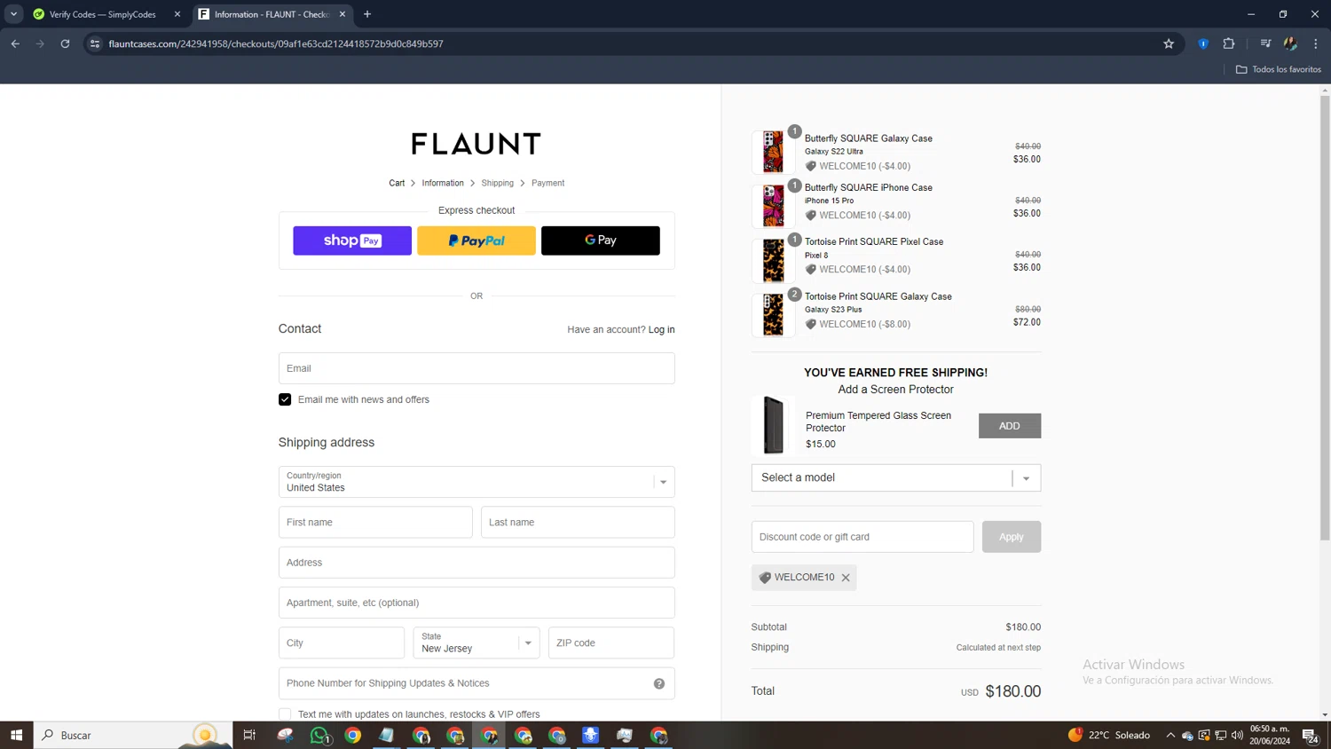The height and width of the screenshot is (749, 1331).
Task: Add the Premium Tempered Glass Screen Protector
Action: click(x=1010, y=426)
